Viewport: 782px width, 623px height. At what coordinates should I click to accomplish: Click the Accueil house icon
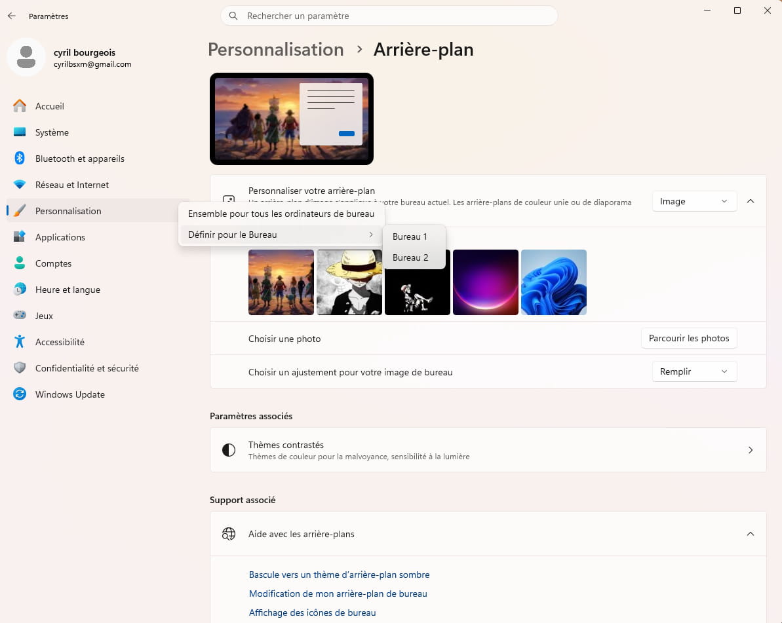click(20, 105)
